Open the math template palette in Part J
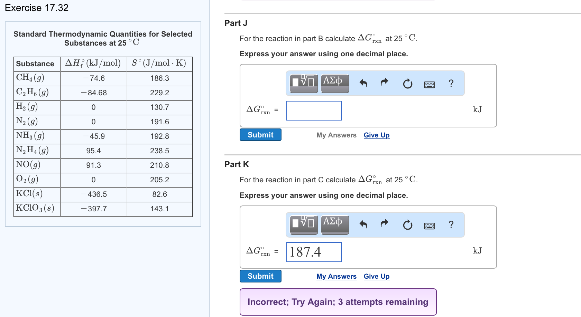581x317 pixels. pyautogui.click(x=304, y=83)
